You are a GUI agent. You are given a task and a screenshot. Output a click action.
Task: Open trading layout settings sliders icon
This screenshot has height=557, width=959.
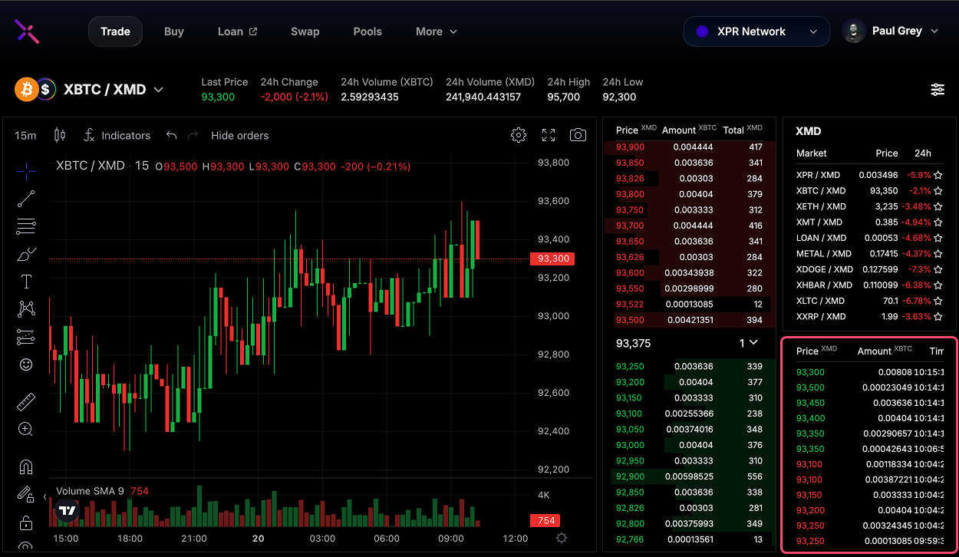pyautogui.click(x=938, y=90)
